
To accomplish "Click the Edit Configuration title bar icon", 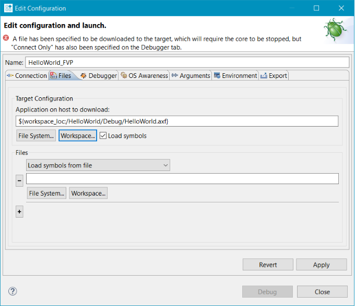I will point(9,8).
